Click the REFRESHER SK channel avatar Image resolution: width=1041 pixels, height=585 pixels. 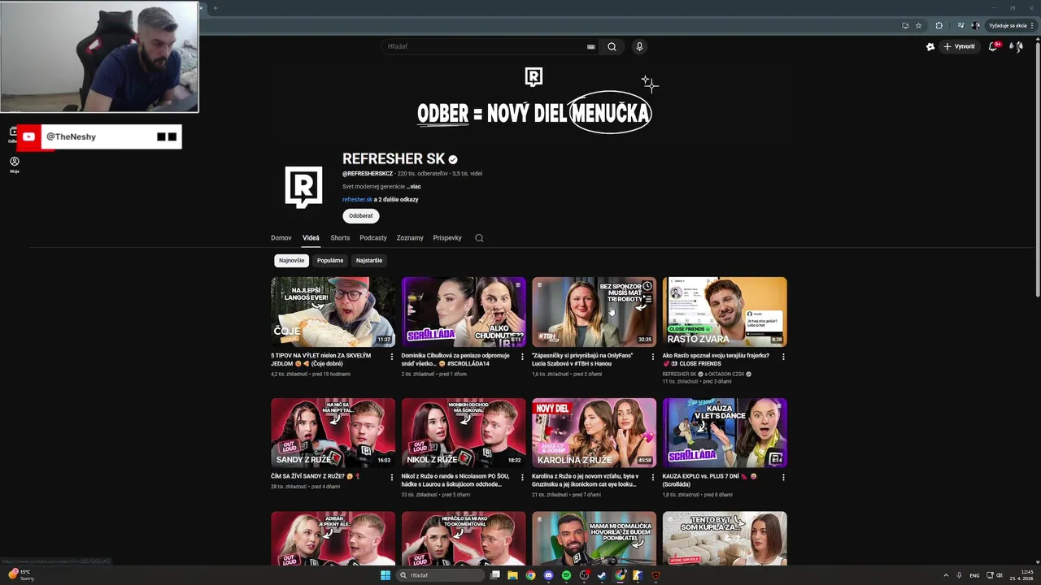pyautogui.click(x=303, y=187)
